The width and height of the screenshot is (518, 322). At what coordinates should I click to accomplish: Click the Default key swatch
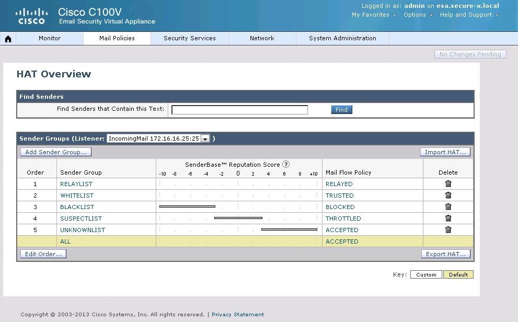pyautogui.click(x=458, y=275)
